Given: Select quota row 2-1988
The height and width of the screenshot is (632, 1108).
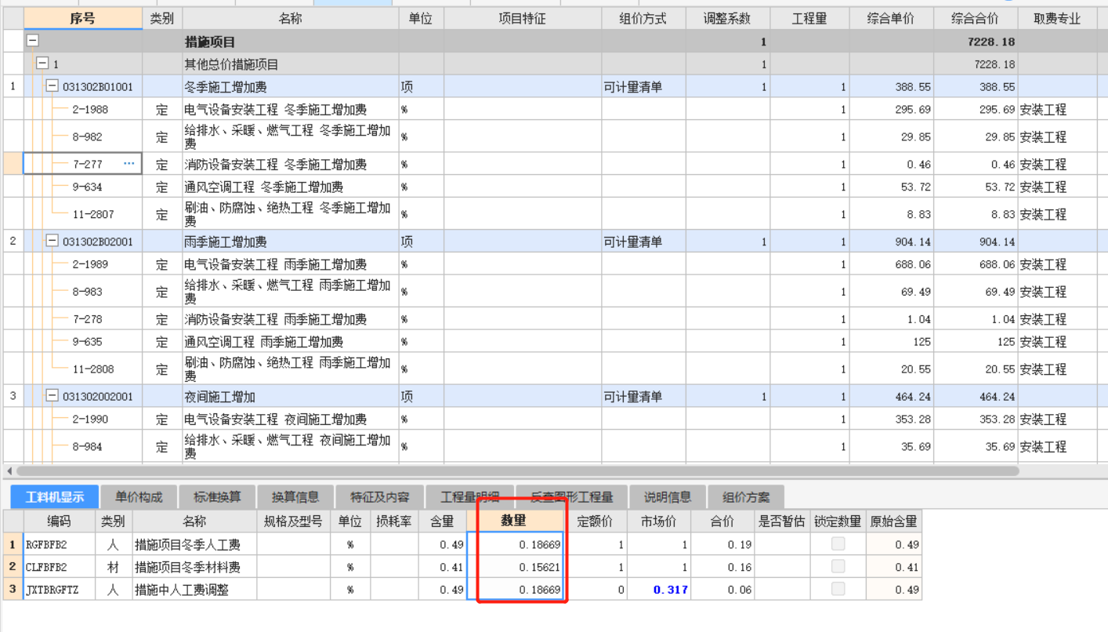Looking at the screenshot, I should click(x=90, y=109).
